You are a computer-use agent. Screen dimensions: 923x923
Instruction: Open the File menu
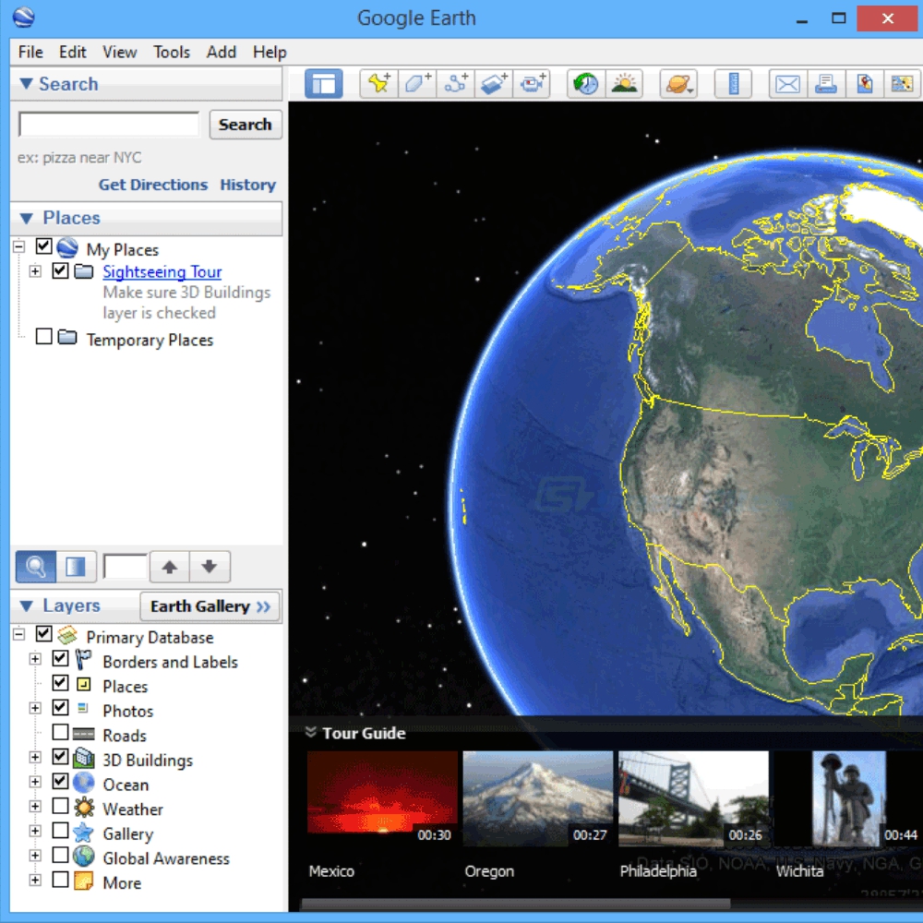[x=30, y=53]
